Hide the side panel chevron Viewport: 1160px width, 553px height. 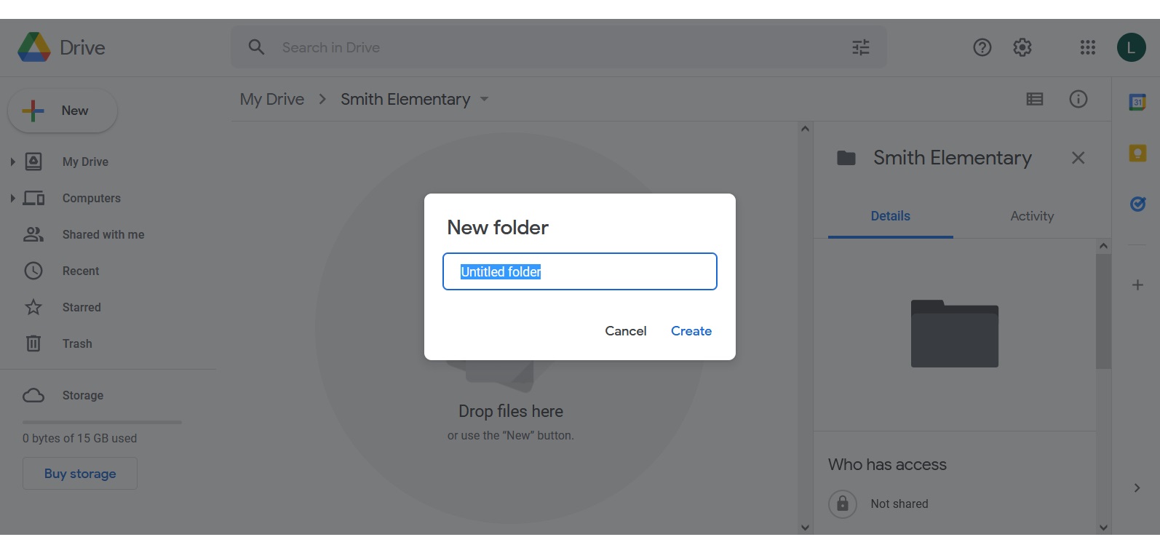1137,488
